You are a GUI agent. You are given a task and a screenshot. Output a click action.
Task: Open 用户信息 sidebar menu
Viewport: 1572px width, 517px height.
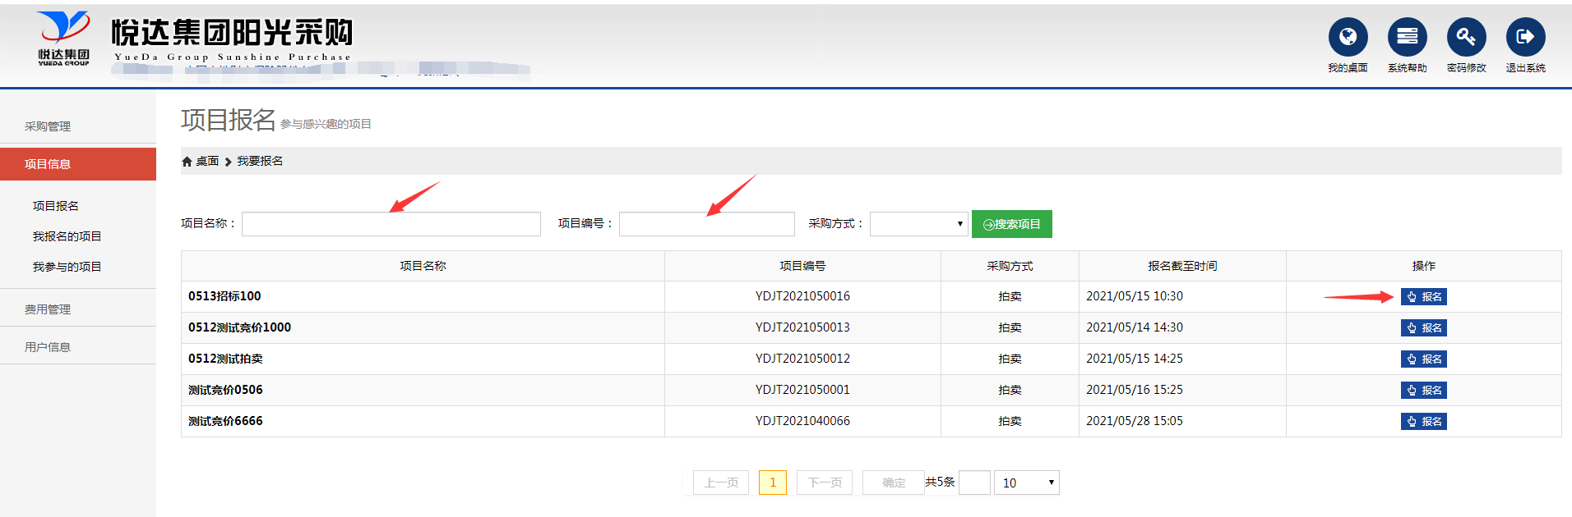48,347
